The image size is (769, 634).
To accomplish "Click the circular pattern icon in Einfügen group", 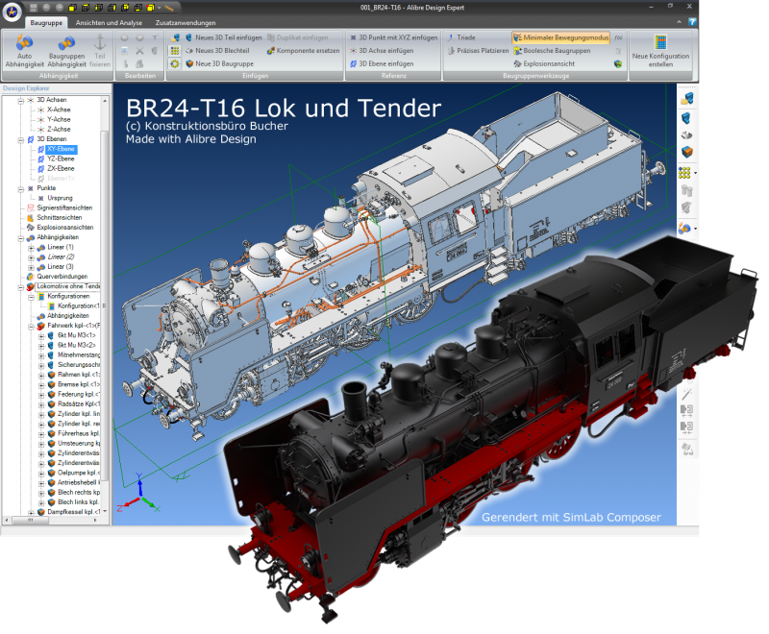I will 175,63.
